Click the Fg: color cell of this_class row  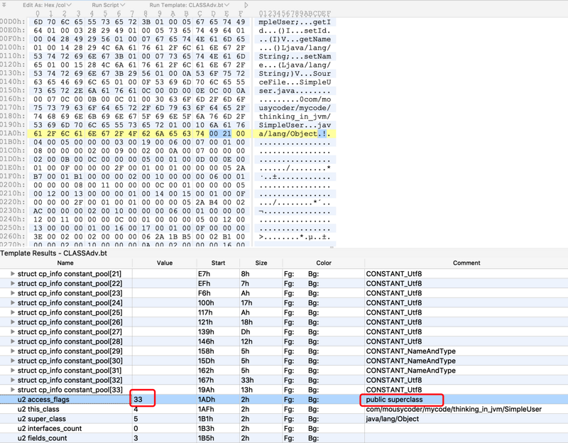[289, 409]
